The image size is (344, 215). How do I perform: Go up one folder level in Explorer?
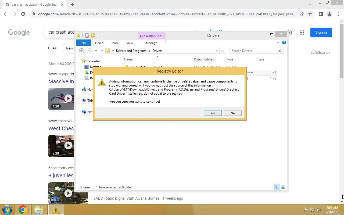click(x=102, y=51)
